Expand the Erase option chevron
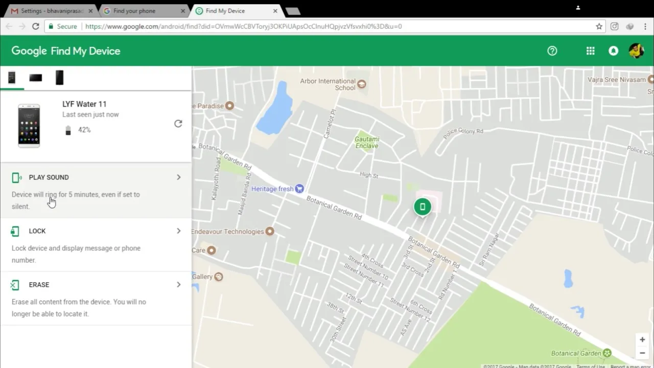 178,285
